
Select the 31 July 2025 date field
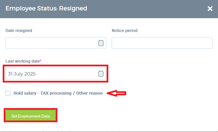[x=56, y=73]
